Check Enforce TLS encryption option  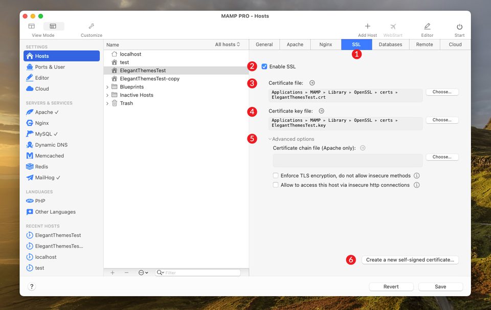pyautogui.click(x=275, y=175)
